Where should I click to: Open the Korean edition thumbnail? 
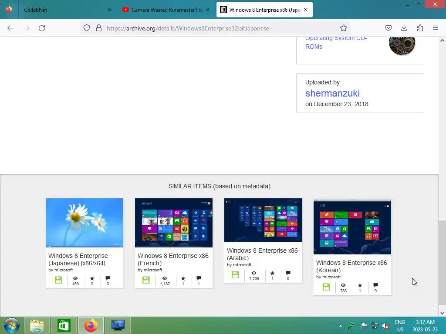point(352,227)
